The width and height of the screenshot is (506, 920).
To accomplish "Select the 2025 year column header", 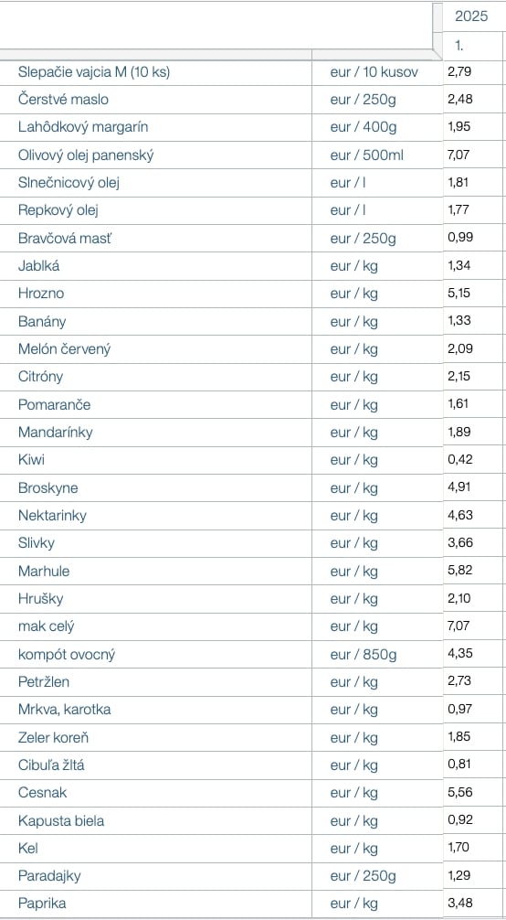I will [x=471, y=16].
